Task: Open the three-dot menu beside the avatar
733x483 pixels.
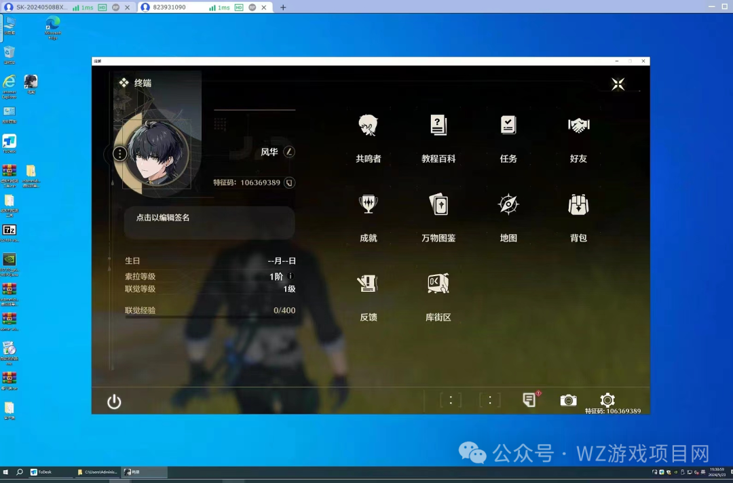Action: point(119,153)
